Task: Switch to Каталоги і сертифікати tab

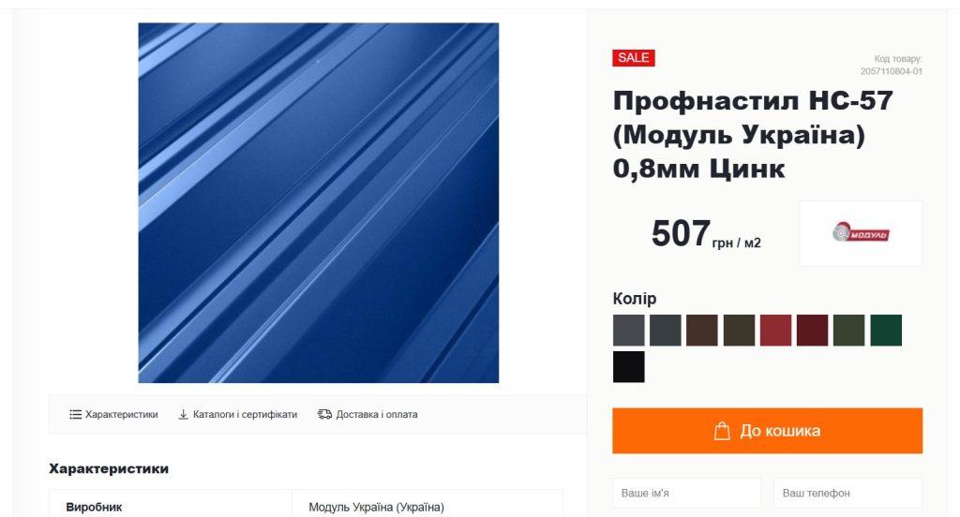Action: click(237, 414)
